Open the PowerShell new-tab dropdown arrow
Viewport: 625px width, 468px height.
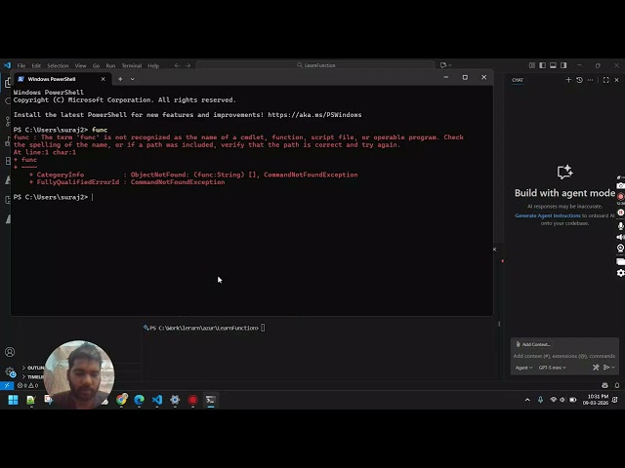(133, 79)
